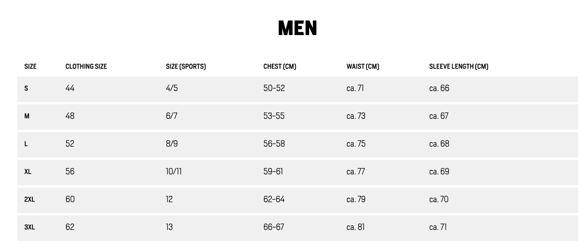Select the S size row label

click(x=26, y=88)
